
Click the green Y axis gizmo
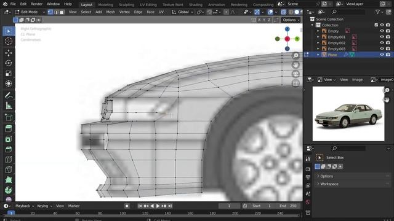297,39
